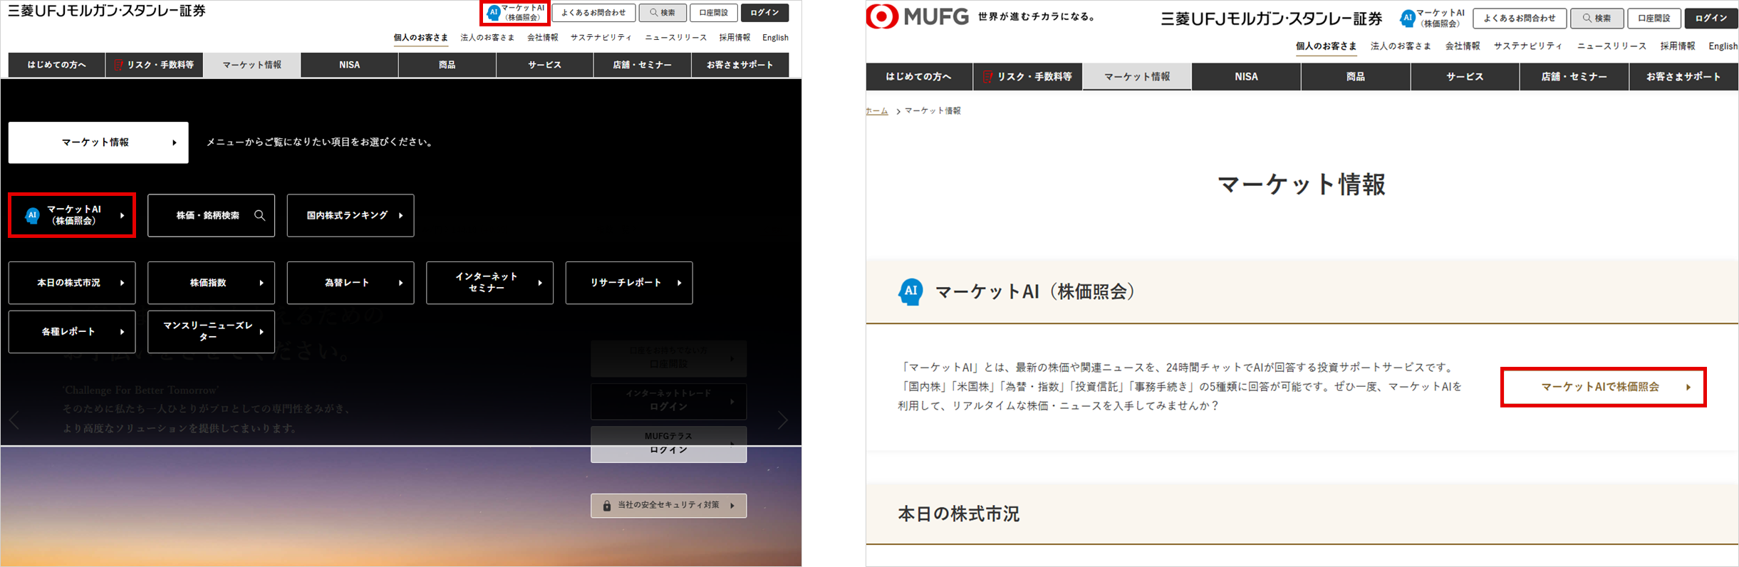Open はじめての方へ tab in left page
This screenshot has height=567, width=1739.
pos(57,65)
